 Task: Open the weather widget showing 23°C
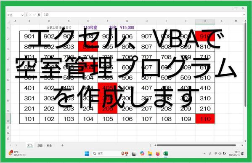point(17,153)
